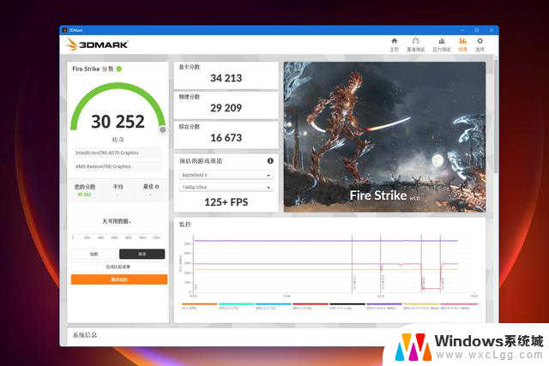Click the info icon in estimated game performance
This screenshot has width=549, height=366.
click(270, 161)
